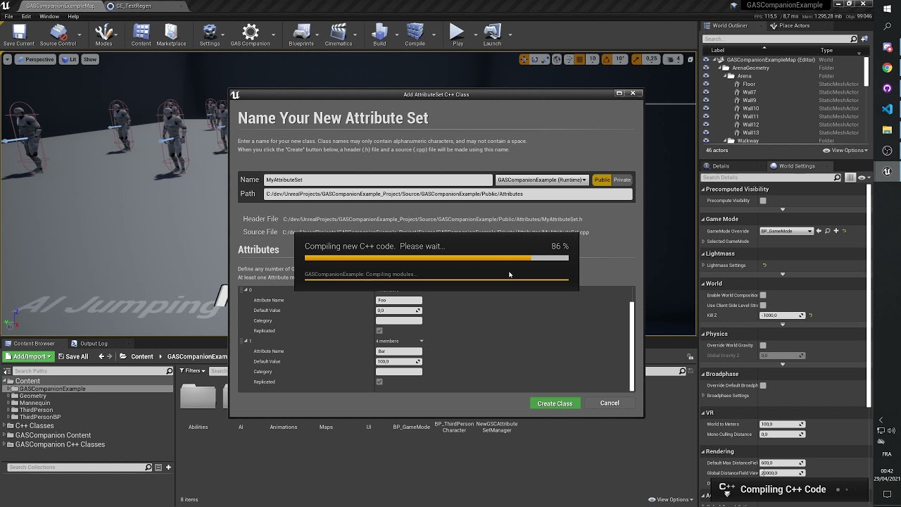Click the Add/Import button in Content Browser

(x=29, y=356)
